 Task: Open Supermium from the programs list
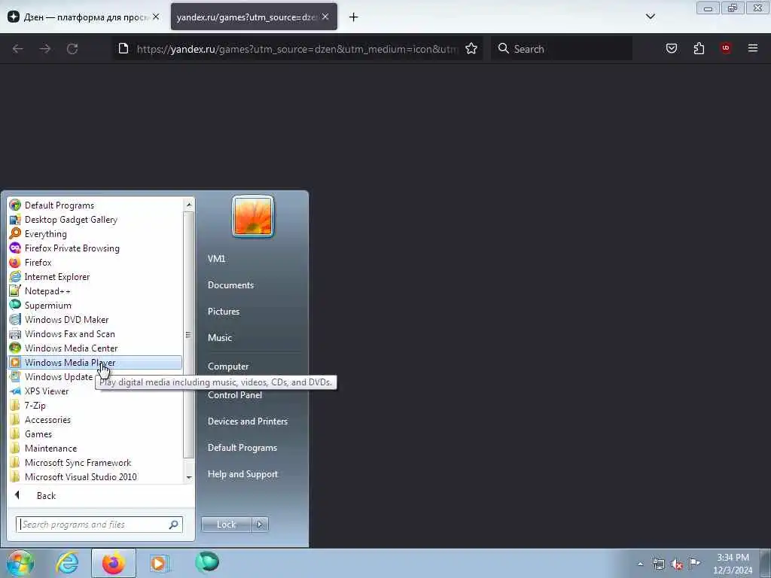(96, 306)
